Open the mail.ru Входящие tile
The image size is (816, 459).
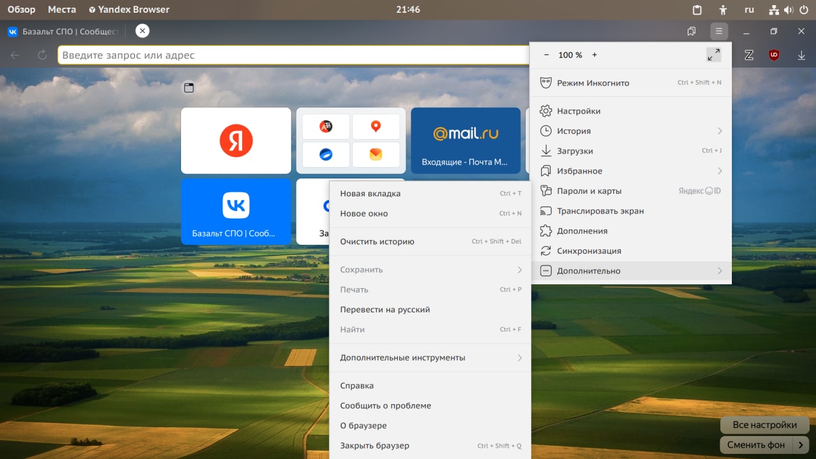(465, 140)
